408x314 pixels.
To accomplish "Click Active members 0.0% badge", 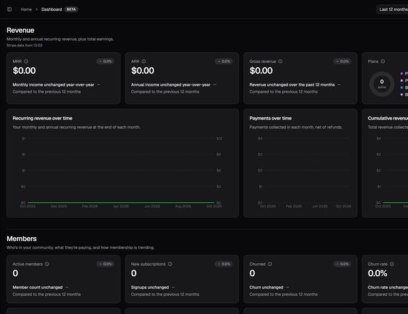I will coord(105,264).
